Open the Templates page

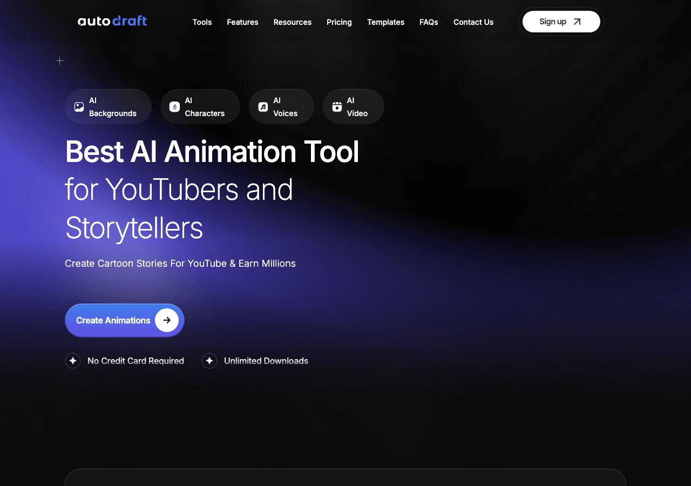[x=385, y=22]
